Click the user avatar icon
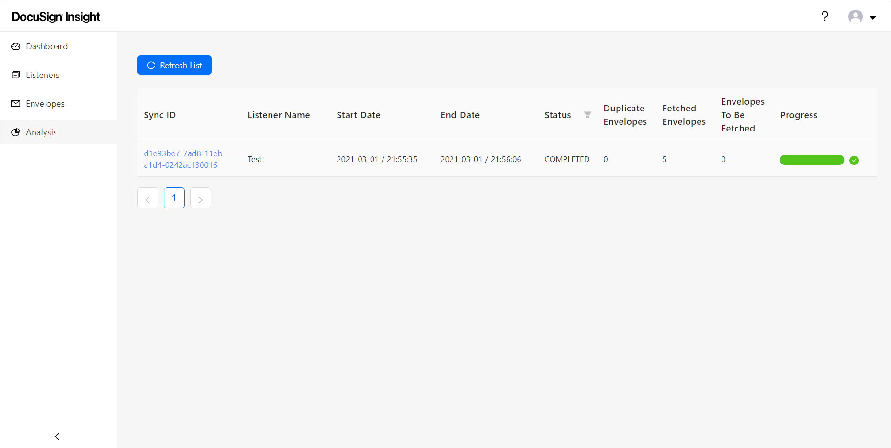 [x=855, y=17]
